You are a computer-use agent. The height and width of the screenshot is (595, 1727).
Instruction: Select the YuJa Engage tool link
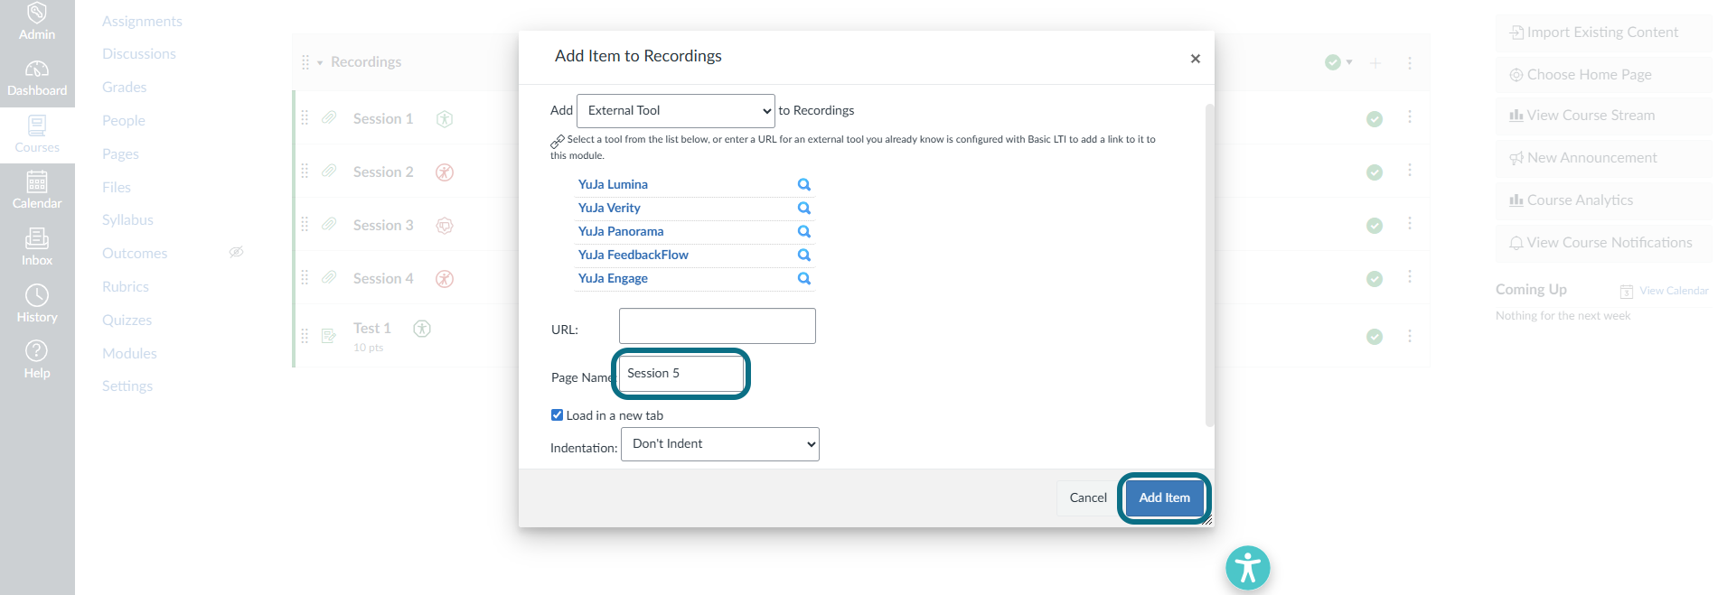pos(613,278)
